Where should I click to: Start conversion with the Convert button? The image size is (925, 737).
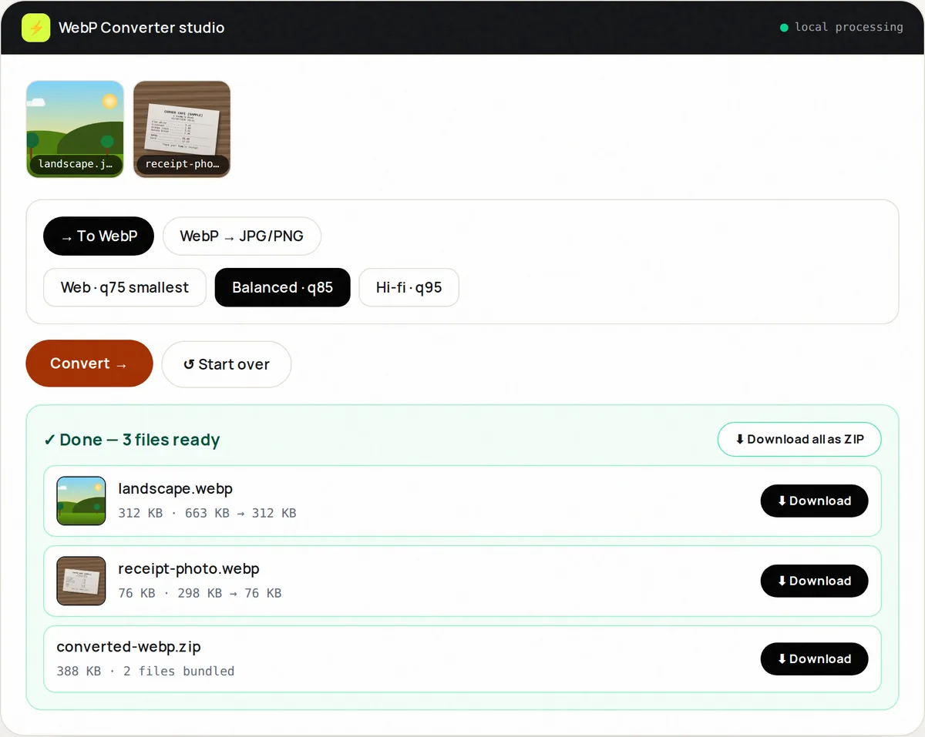(x=89, y=363)
